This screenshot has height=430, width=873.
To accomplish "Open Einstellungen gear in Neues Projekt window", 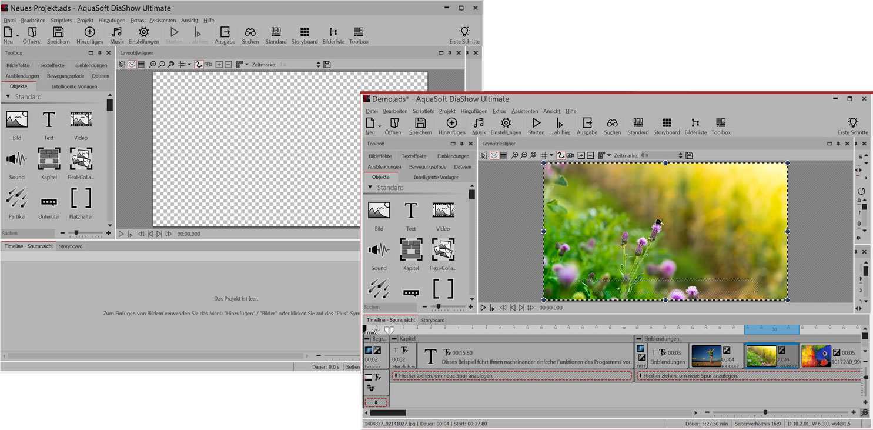I will [x=143, y=32].
